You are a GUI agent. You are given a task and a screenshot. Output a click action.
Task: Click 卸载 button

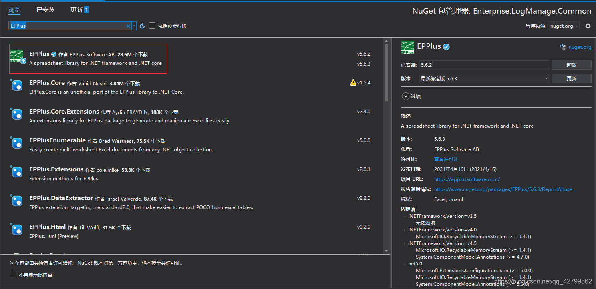(571, 65)
